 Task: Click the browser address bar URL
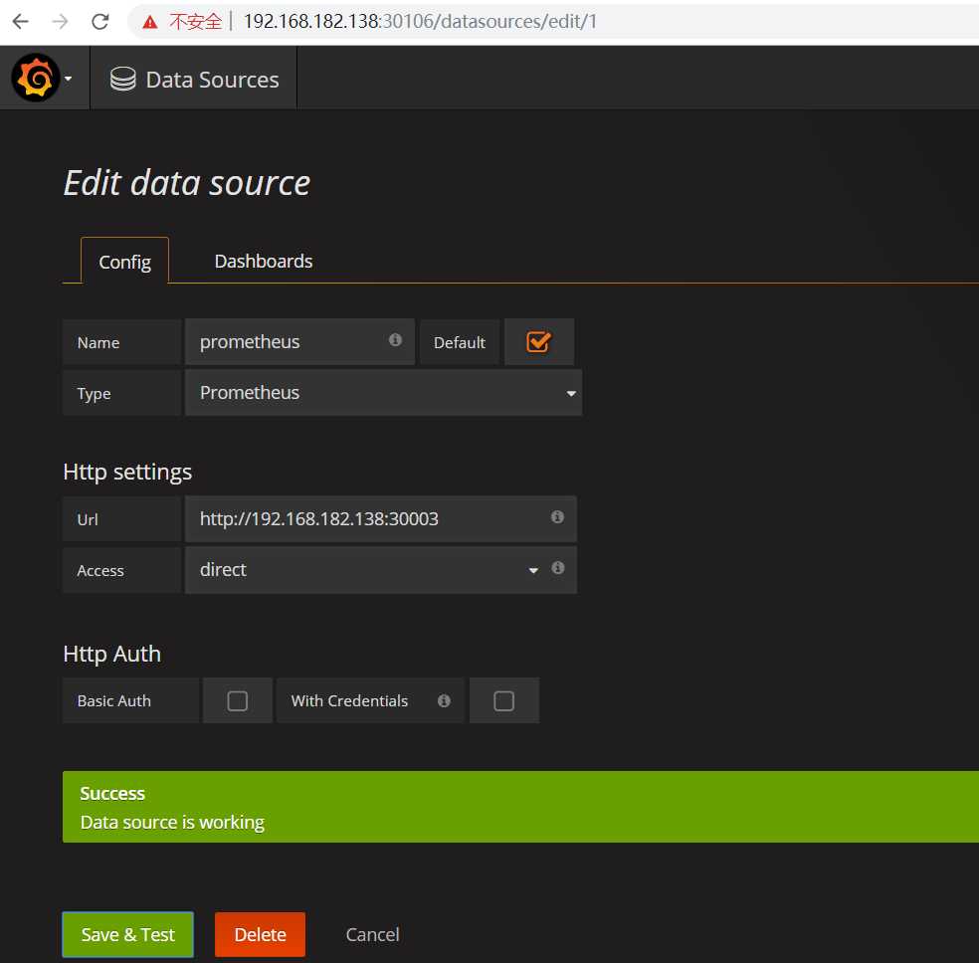pos(420,22)
